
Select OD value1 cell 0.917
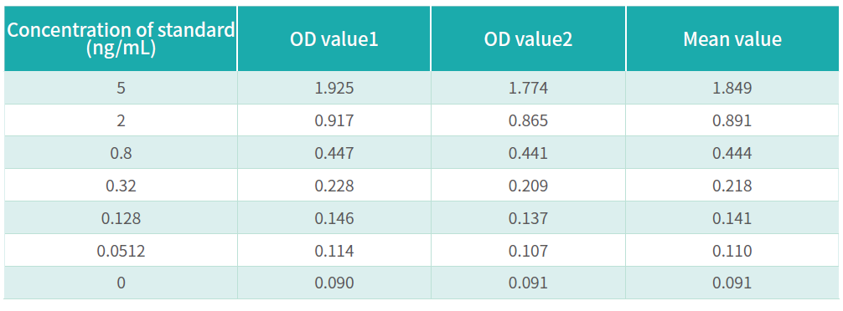point(334,120)
